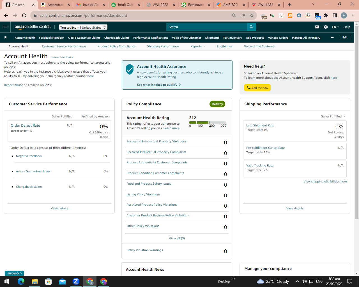Click the bookmark flag icon before nav links

[x=5, y=38]
